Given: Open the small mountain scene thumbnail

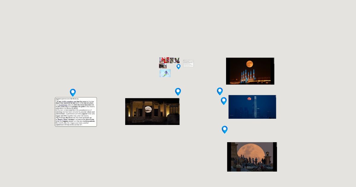Looking at the screenshot, I should [x=163, y=66].
